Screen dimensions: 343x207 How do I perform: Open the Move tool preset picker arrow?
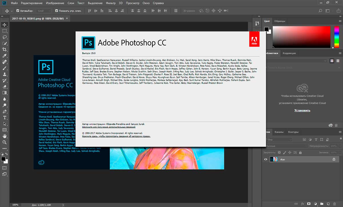point(12,11)
